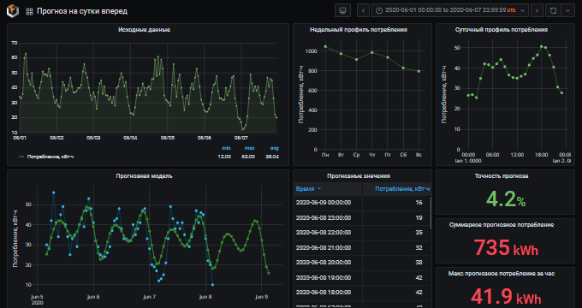This screenshot has height=308, width=582.
Task: Click legend value '63.00'
Action: tap(248, 157)
